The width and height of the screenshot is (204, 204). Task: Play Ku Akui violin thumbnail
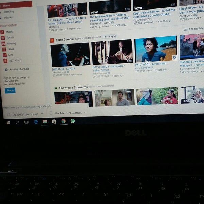(x=70, y=54)
